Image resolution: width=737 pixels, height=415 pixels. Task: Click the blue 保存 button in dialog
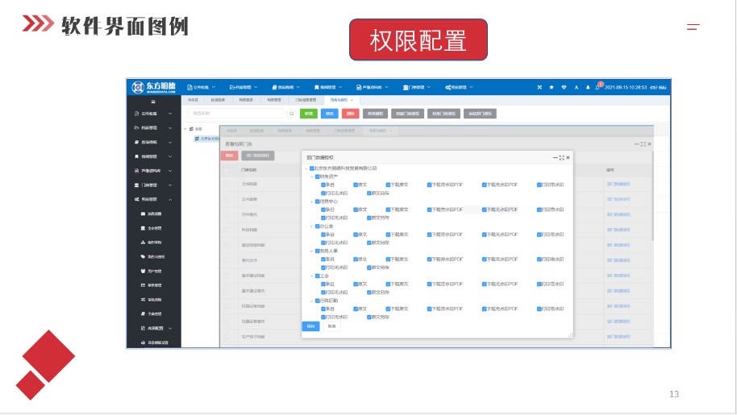click(x=310, y=326)
